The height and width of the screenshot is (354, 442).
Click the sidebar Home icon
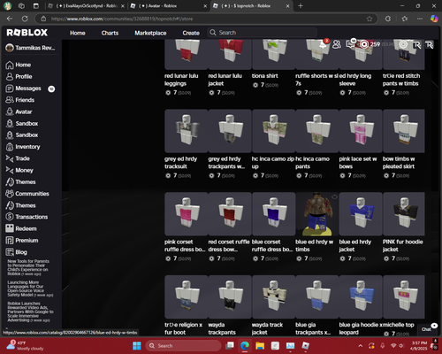[x=10, y=65]
